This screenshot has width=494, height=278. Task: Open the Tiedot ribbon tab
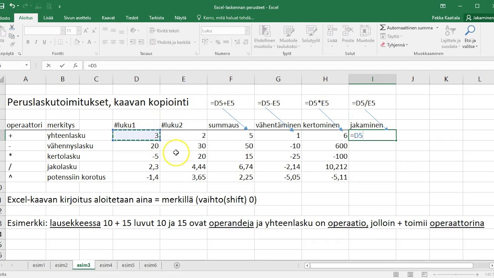coord(132,18)
